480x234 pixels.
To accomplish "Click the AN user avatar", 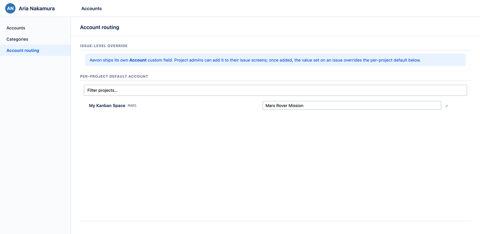I will [x=10, y=8].
